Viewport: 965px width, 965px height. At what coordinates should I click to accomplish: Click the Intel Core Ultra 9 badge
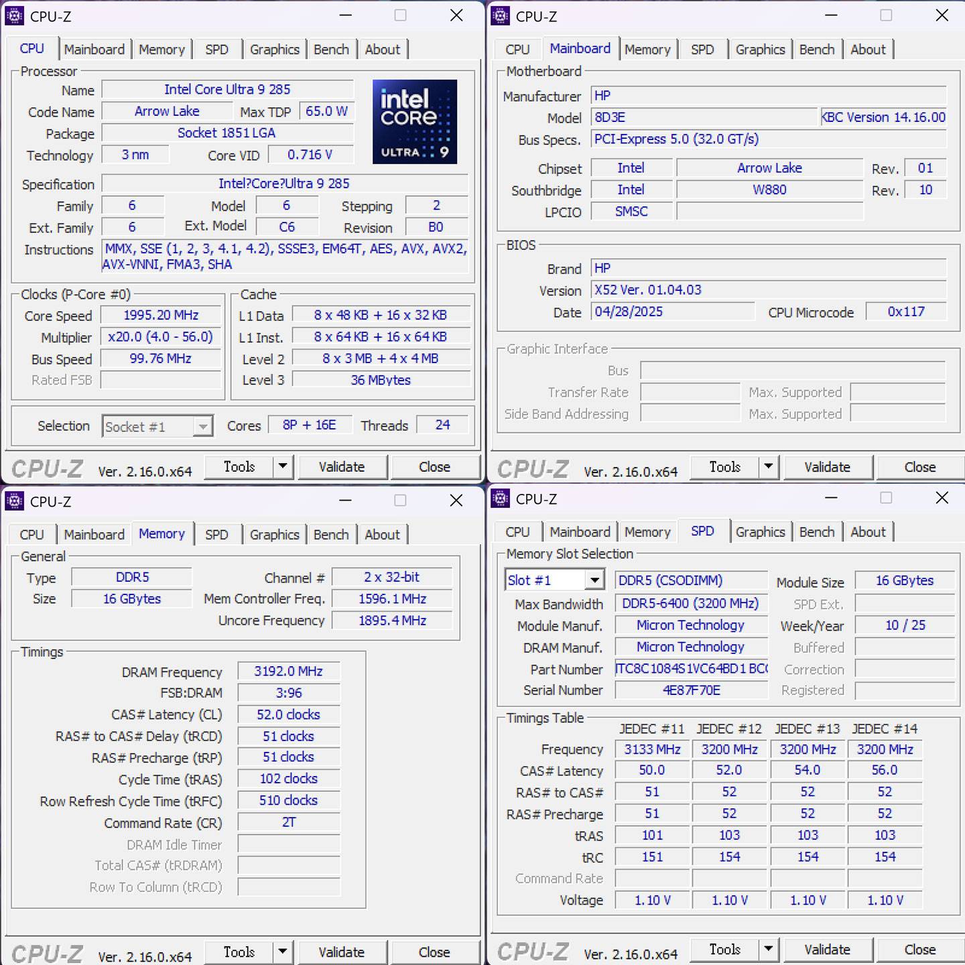[x=414, y=122]
